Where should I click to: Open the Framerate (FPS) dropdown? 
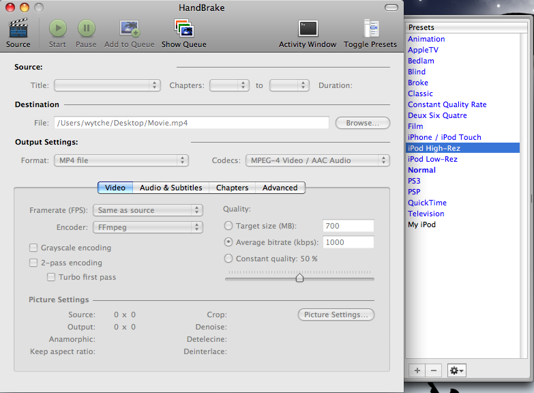pyautogui.click(x=148, y=210)
